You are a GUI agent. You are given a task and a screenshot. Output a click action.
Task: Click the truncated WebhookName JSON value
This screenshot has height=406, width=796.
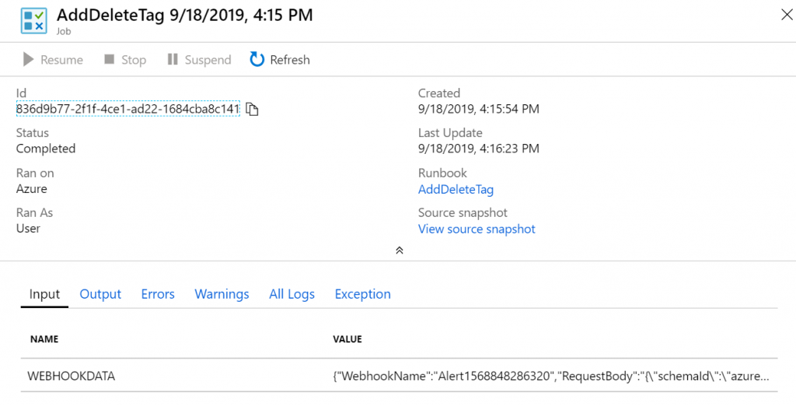[551, 376]
